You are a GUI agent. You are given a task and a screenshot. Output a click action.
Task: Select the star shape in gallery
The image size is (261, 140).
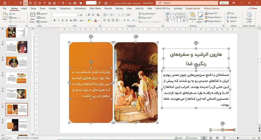(x=184, y=21)
